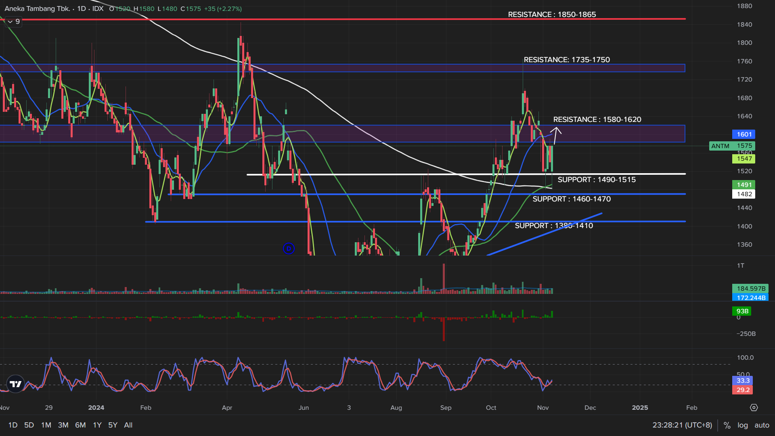Select the 5D timeframe button
Viewport: 775px width, 436px height.
pos(28,425)
